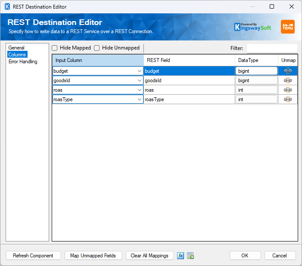Click the bigint data type for budget

pos(256,71)
